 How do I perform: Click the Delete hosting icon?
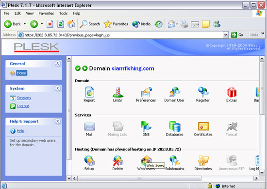[x=118, y=160]
